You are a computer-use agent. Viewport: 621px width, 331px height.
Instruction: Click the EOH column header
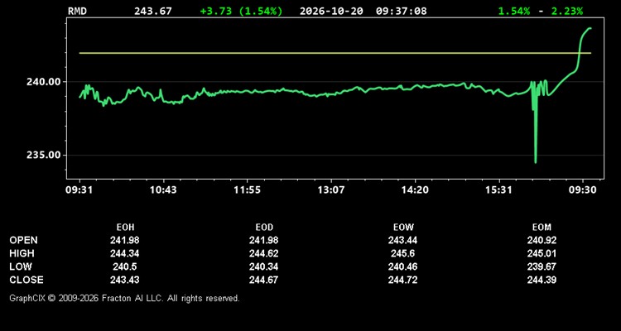125,228
